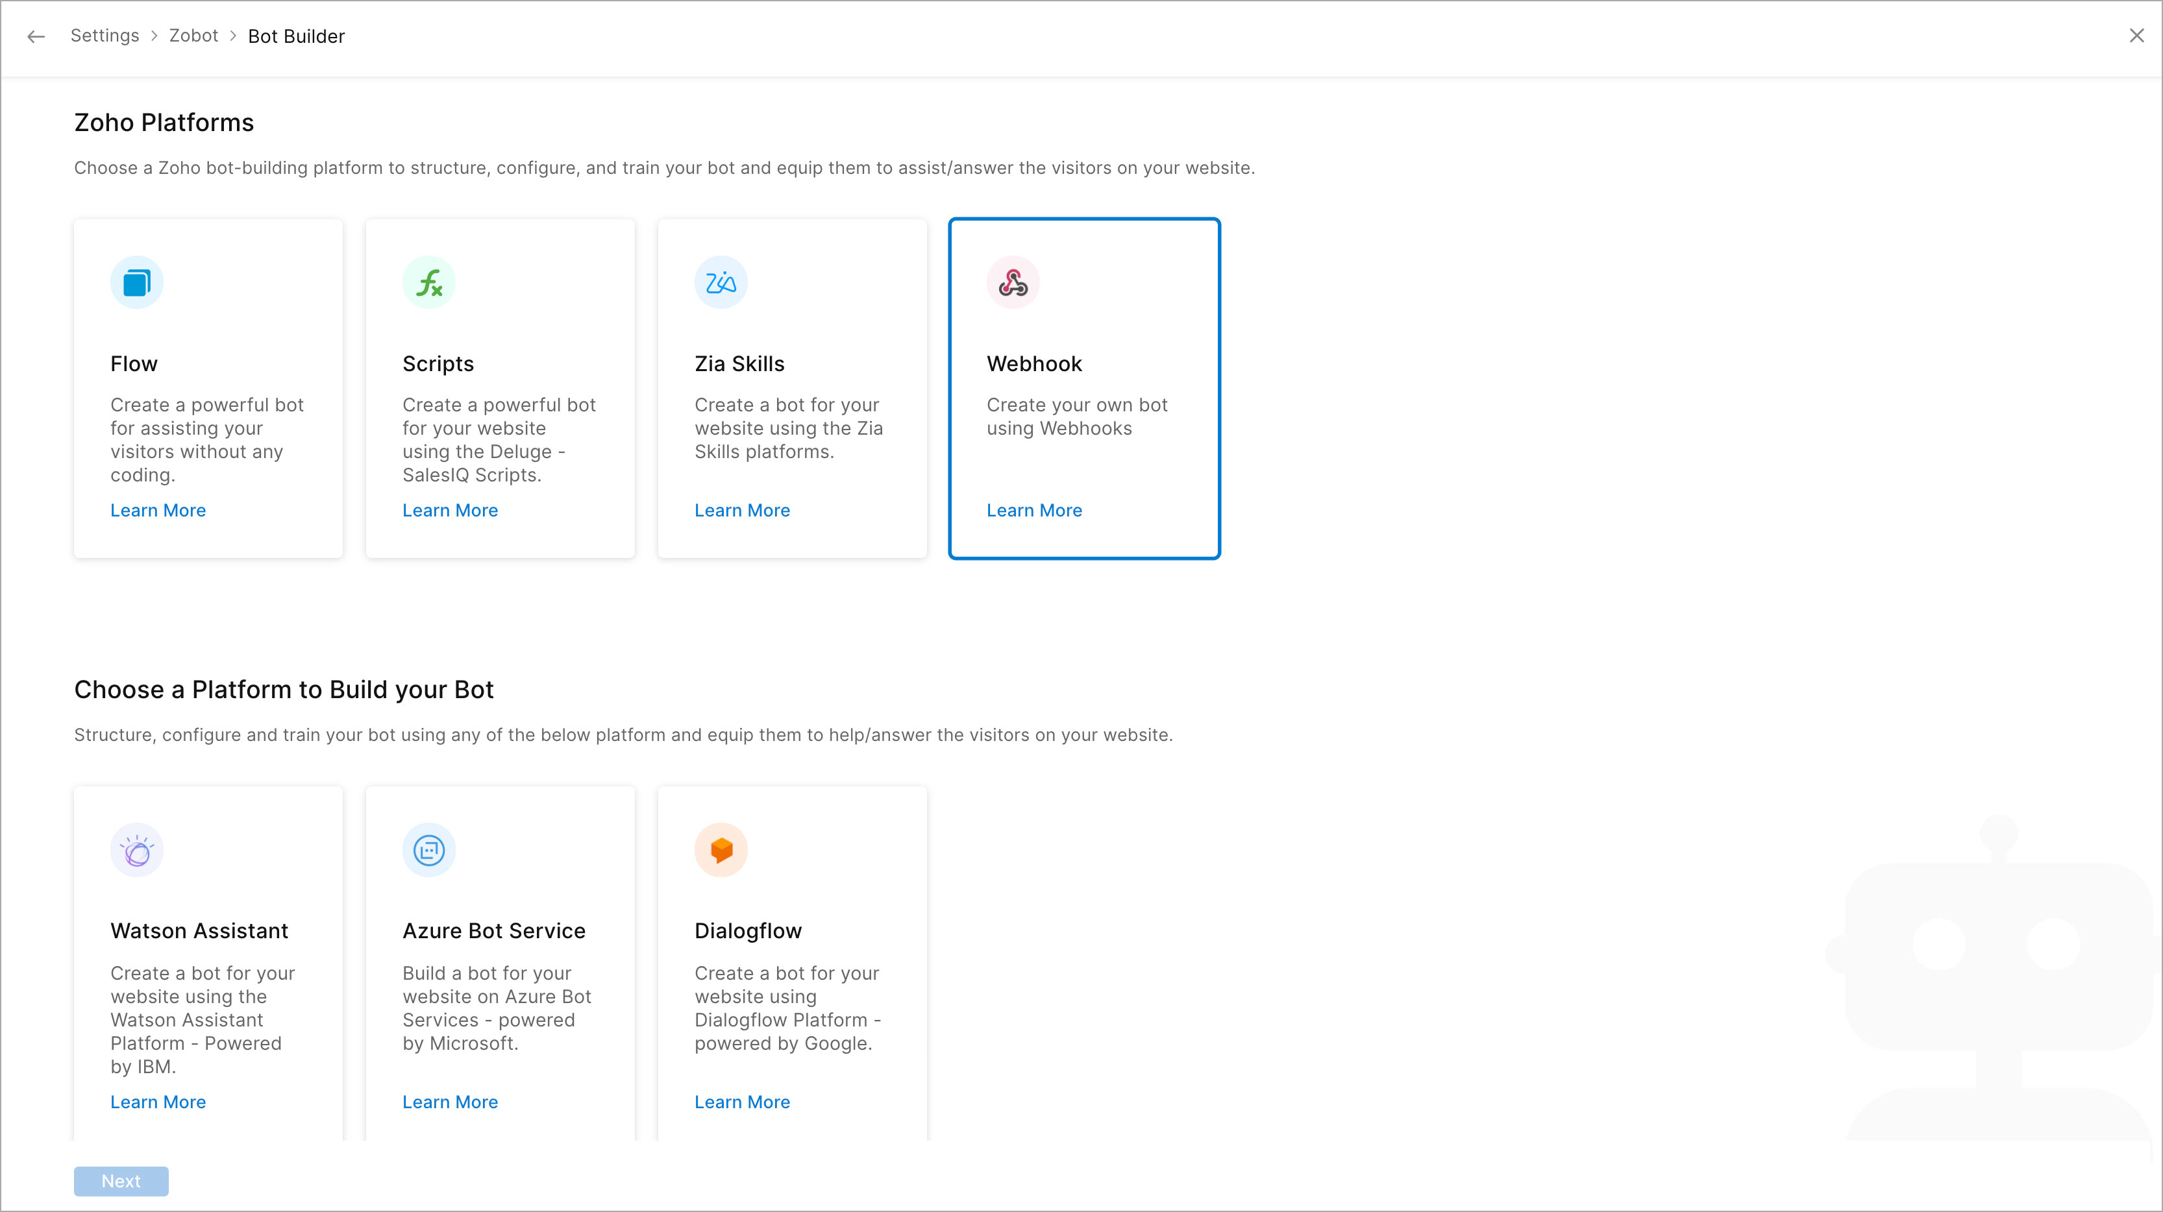Screen dimensions: 2163x1212
Task: Click the 'Powered by IBM' description
Action: (203, 1020)
